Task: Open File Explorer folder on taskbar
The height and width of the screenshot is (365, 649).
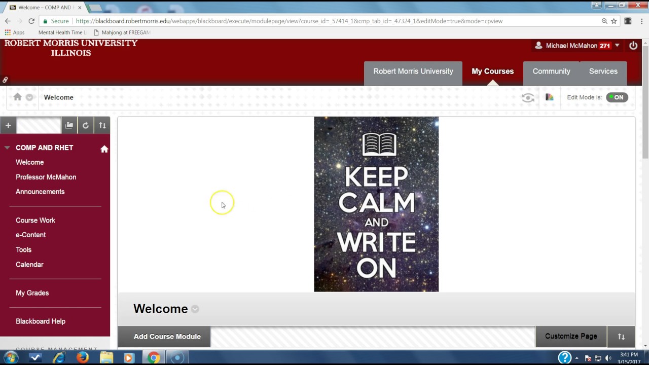Action: point(106,358)
